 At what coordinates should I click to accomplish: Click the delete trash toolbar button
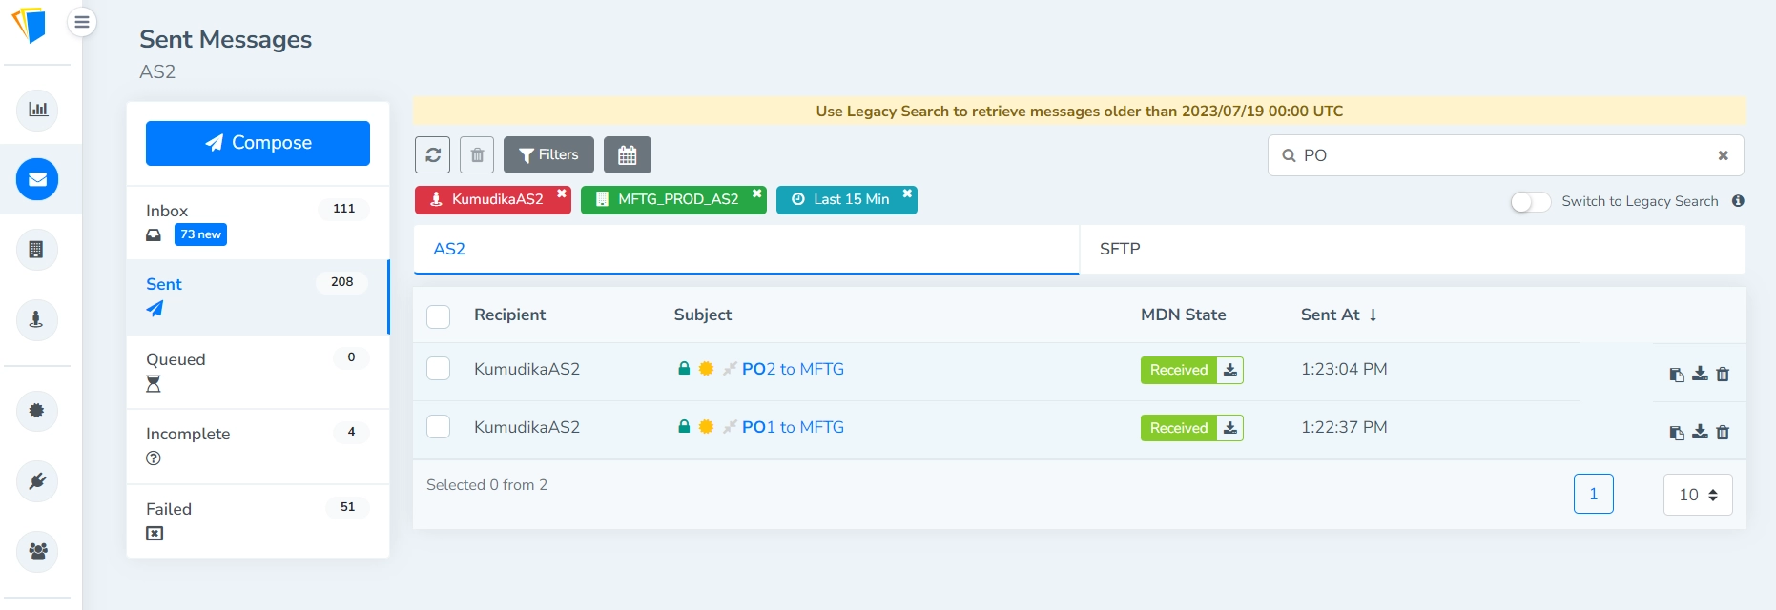[477, 155]
